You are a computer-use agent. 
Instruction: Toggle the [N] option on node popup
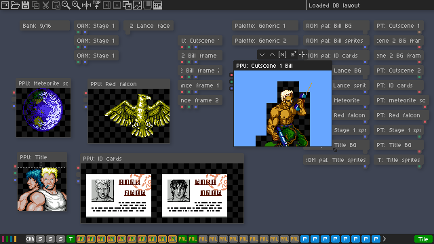[282, 54]
